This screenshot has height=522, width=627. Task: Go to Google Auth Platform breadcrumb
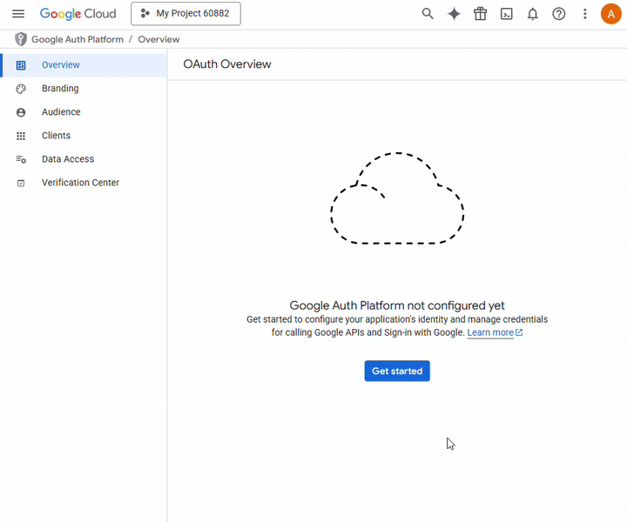(78, 39)
